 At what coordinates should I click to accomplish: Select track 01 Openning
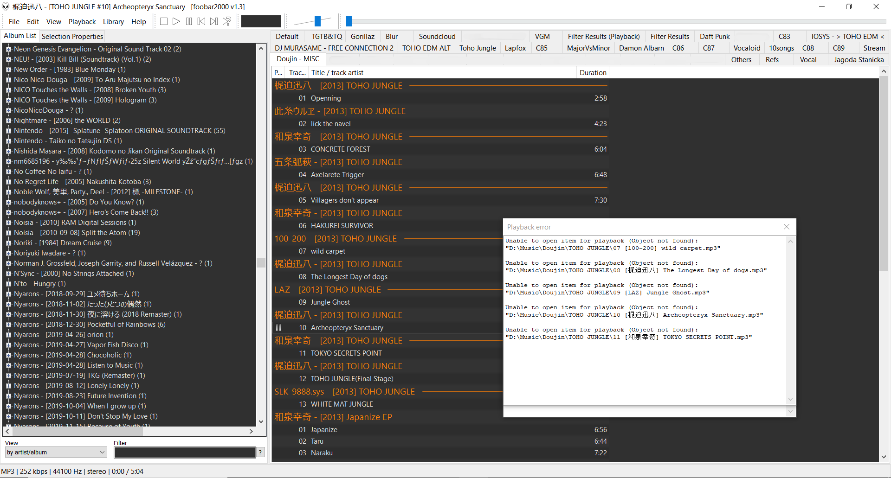440,98
